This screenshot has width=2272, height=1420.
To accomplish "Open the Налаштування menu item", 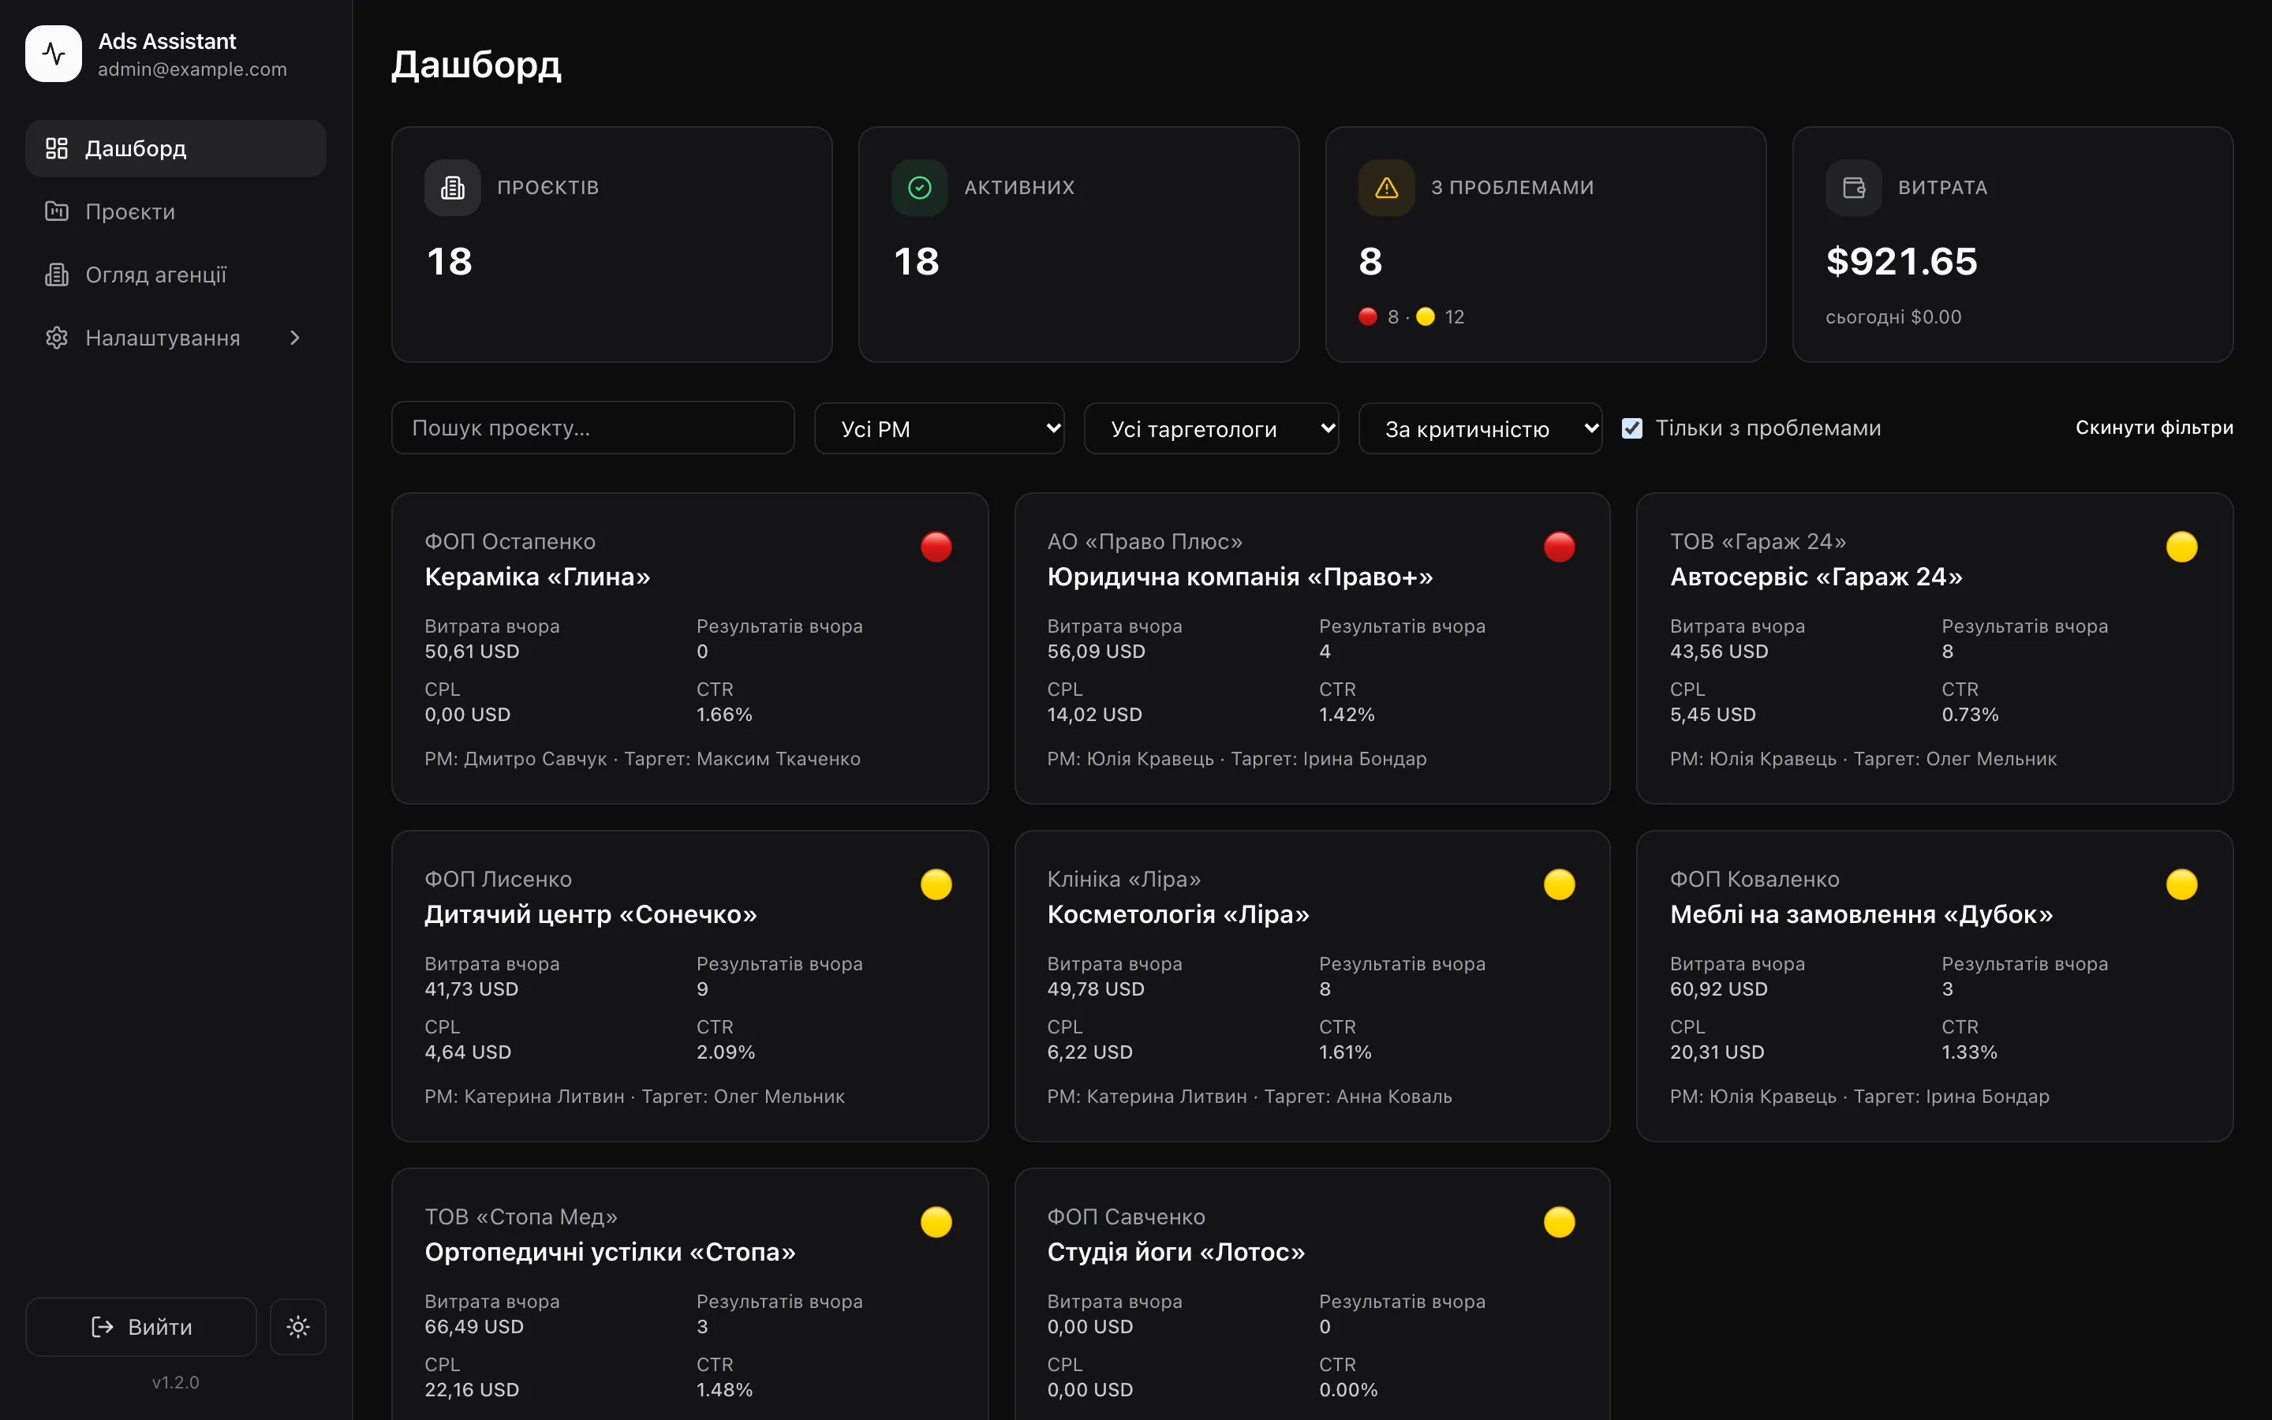I will [176, 337].
